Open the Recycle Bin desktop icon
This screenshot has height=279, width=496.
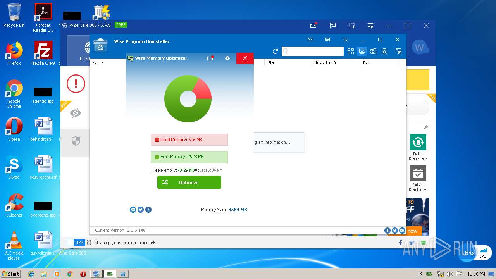14,15
